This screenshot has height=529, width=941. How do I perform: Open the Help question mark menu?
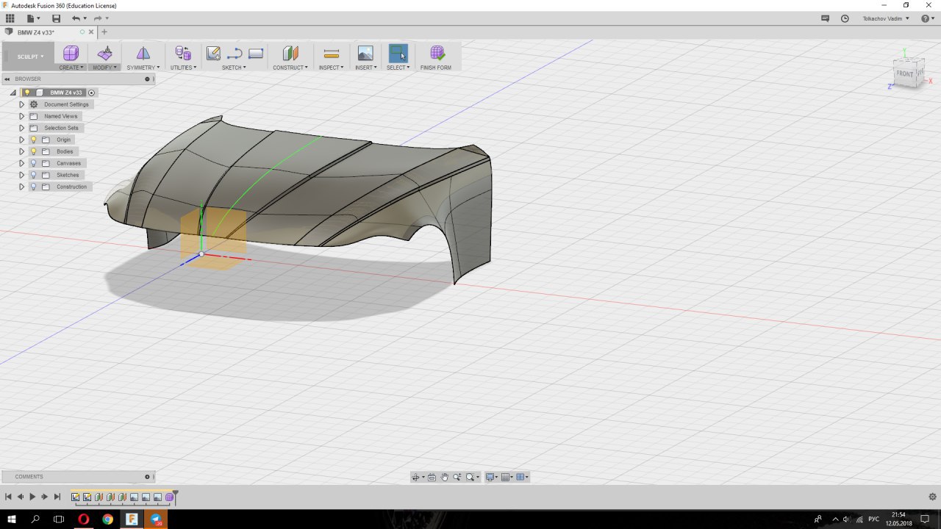pos(927,18)
